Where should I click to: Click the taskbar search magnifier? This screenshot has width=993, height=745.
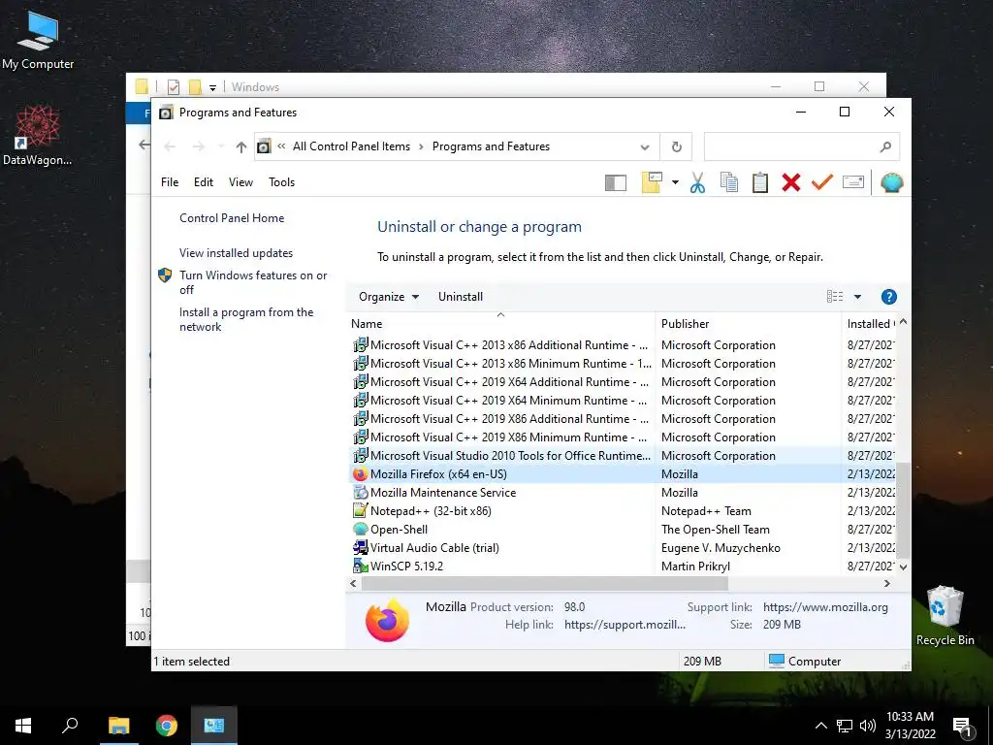70,726
